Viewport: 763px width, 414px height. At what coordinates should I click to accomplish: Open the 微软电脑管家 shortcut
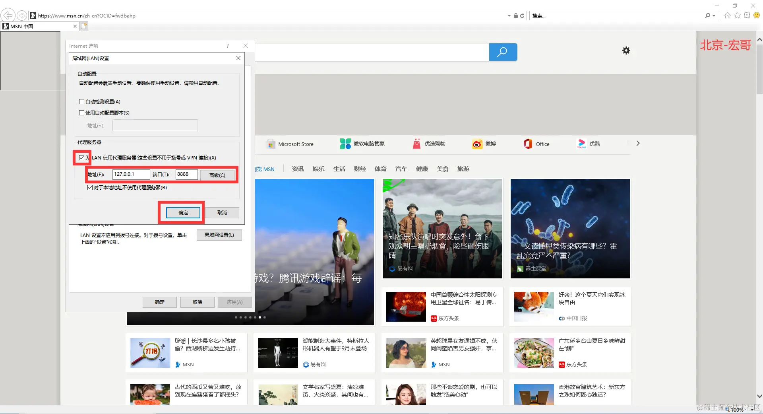pos(362,144)
